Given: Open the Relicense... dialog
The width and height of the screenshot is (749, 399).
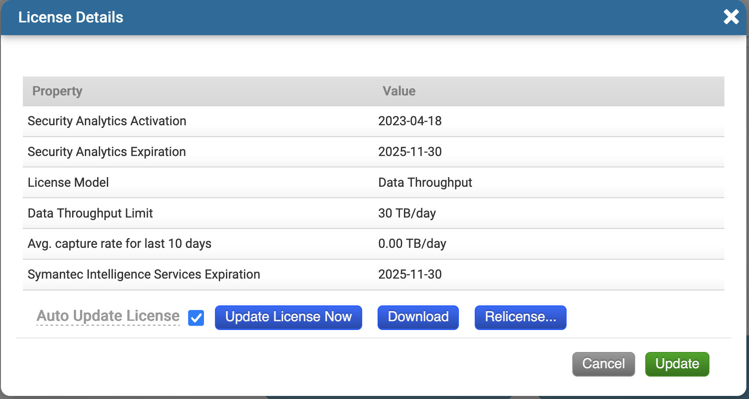Looking at the screenshot, I should coord(520,317).
